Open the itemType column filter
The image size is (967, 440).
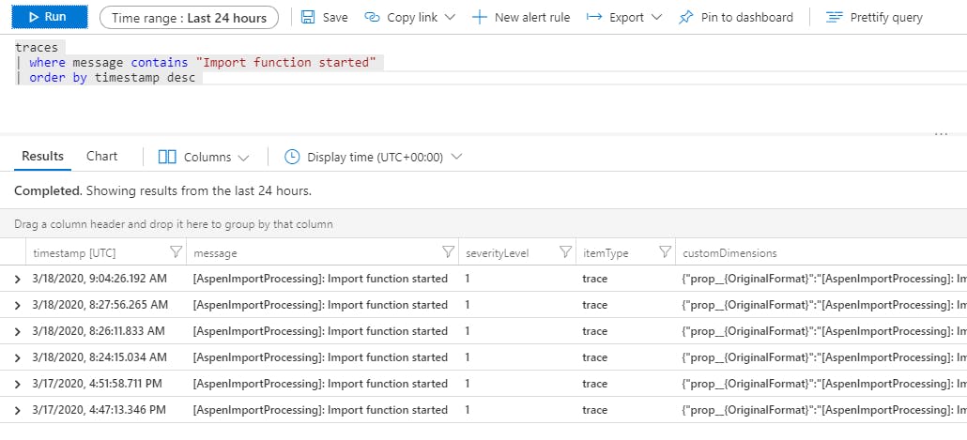(665, 252)
